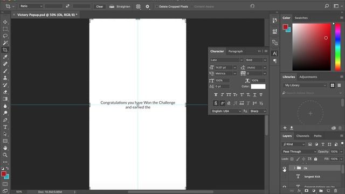This screenshot has width=345, height=194.
Task: Switch to the Paths tab
Action: pos(318,136)
